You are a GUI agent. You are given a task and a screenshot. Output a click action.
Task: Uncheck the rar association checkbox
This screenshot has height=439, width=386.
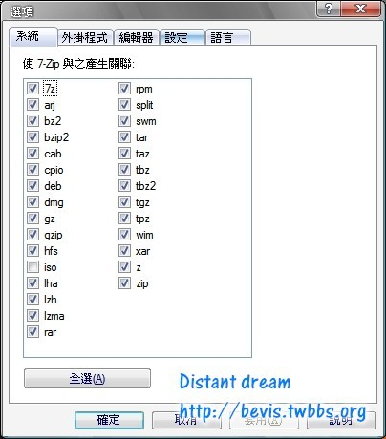pos(32,332)
